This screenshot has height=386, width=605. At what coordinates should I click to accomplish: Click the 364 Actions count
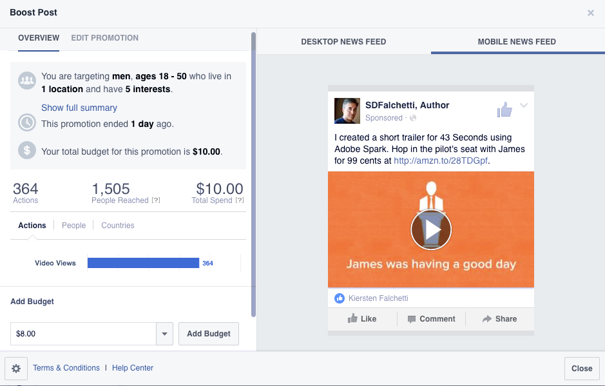26,189
